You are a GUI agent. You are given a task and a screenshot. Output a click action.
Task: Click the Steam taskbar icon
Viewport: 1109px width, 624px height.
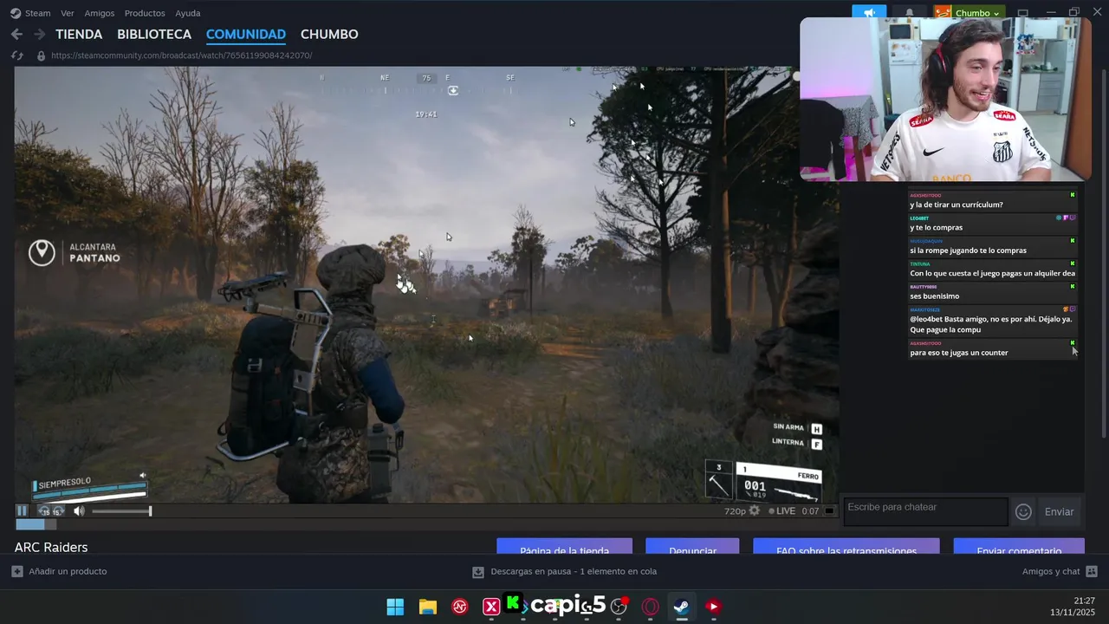(682, 607)
